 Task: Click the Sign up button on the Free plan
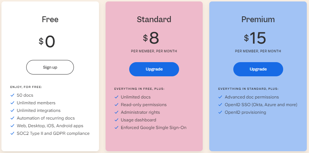[x=50, y=67]
